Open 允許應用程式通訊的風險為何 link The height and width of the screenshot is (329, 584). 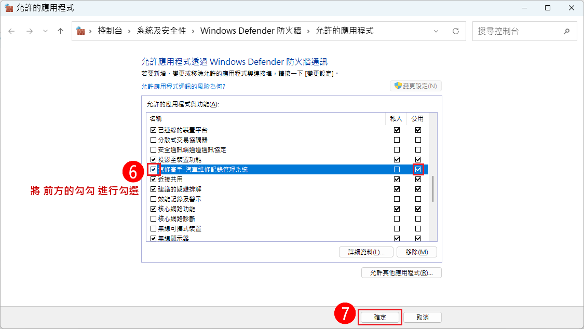(183, 86)
